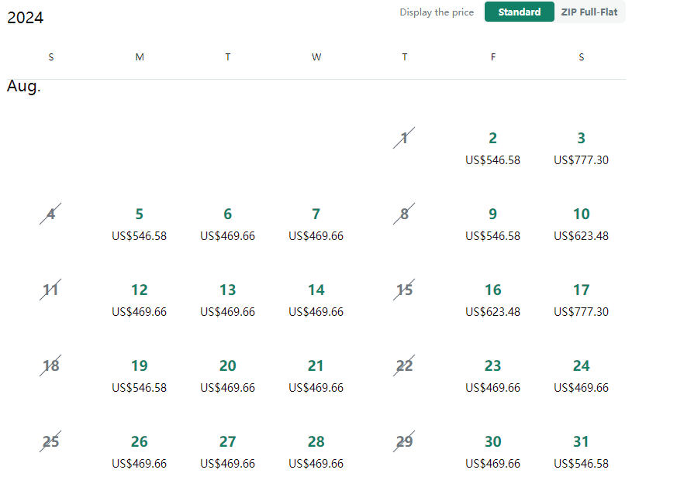
Task: Click the crossed-out date August 15
Action: pos(404,290)
